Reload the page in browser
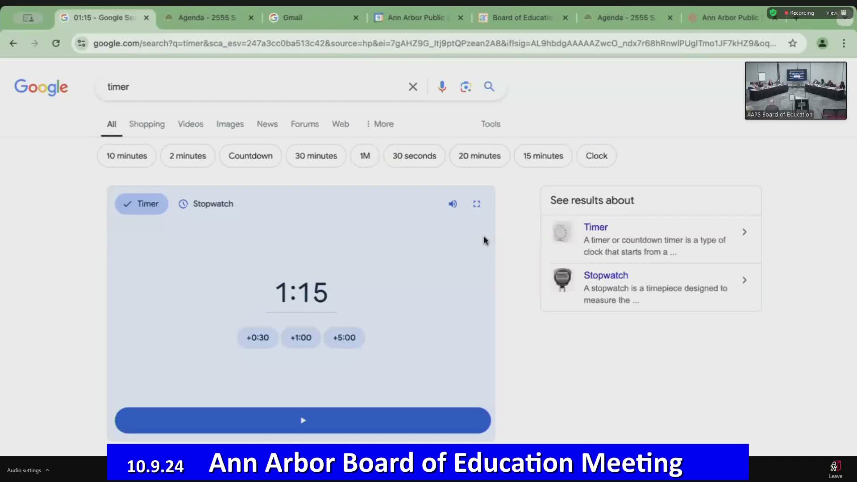Screen dimensions: 857x482 pyautogui.click(x=56, y=43)
